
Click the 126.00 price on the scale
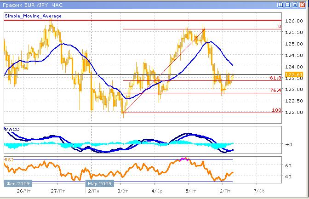293,21
